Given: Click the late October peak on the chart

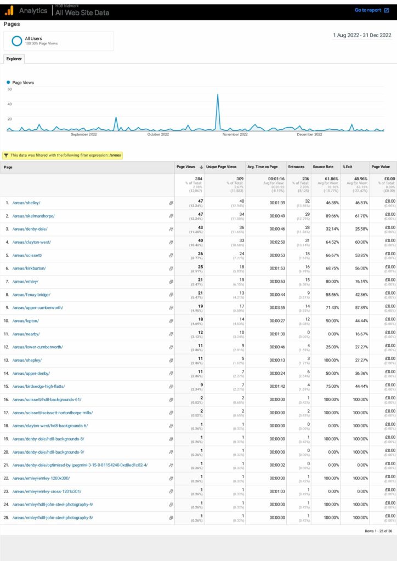Looking at the screenshot, I should tap(218, 95).
